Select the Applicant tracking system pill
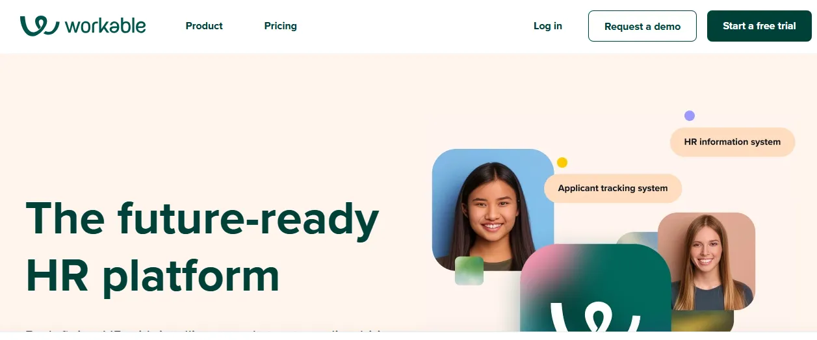This screenshot has height=340, width=817. [x=613, y=189]
